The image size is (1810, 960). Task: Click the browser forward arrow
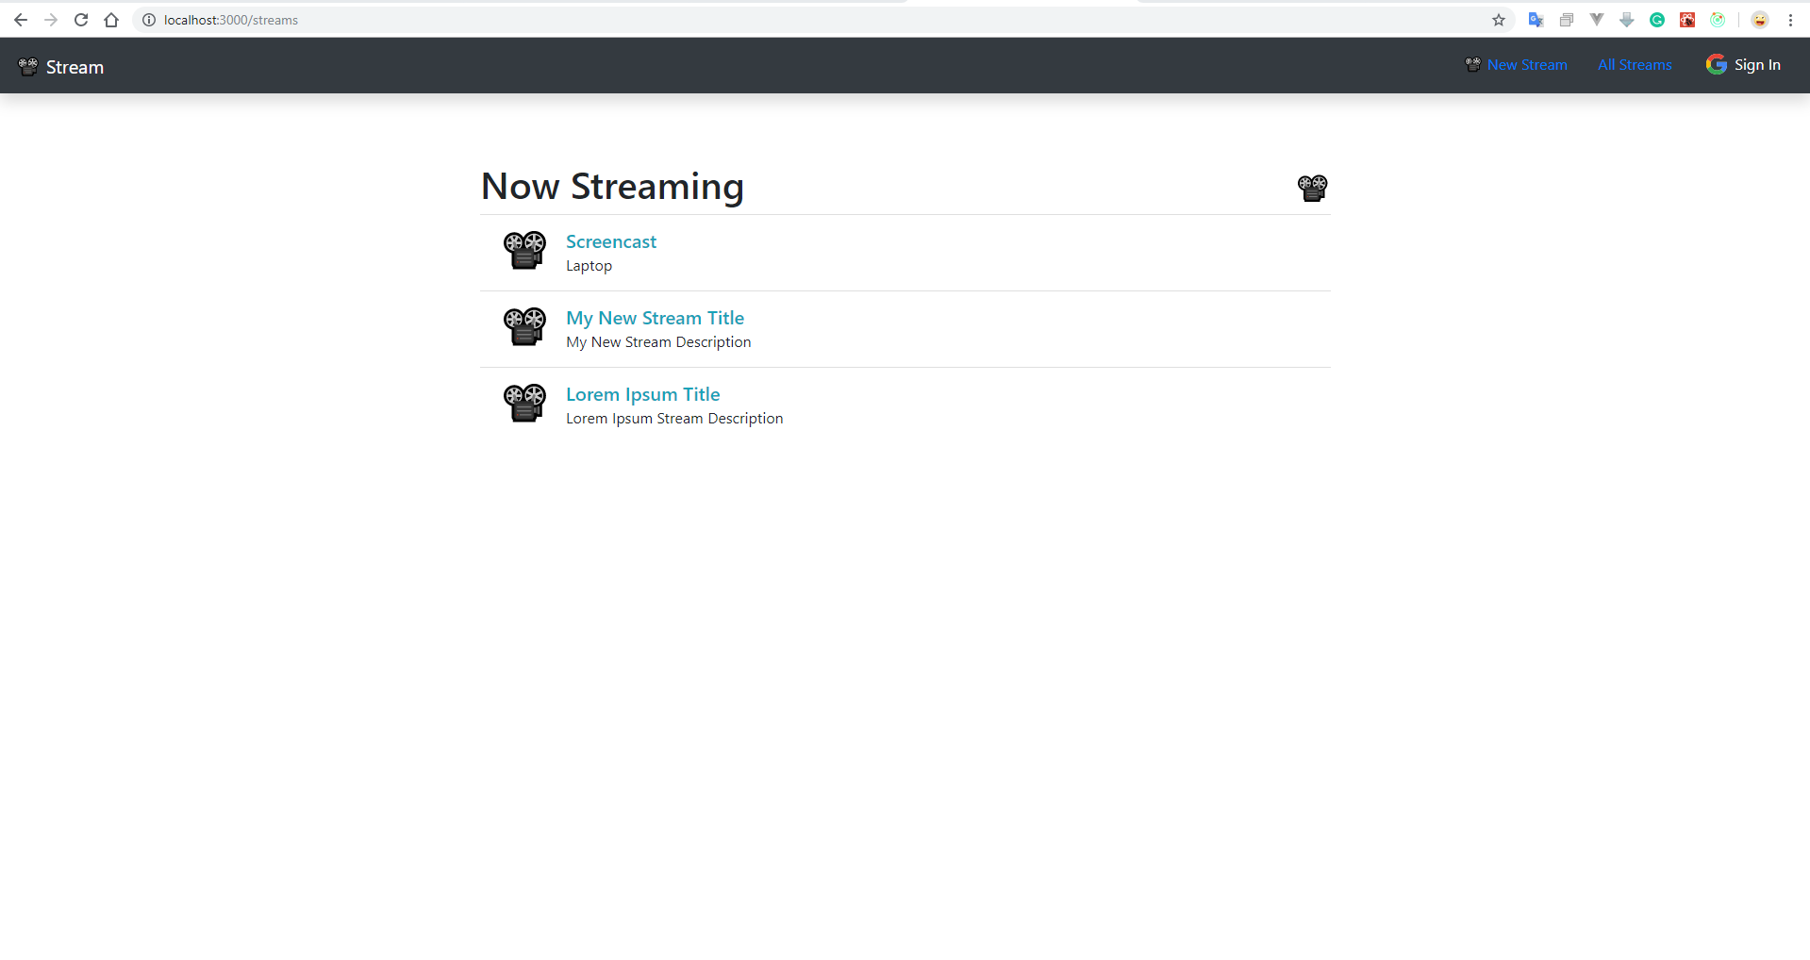tap(51, 20)
